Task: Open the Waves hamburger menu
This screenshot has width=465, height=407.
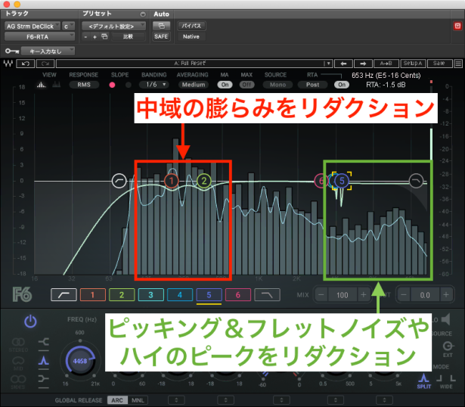Action: pos(458,64)
